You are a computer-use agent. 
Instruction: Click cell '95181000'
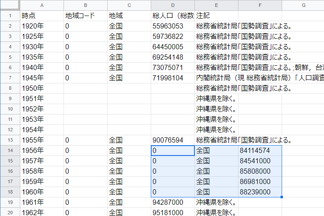[x=173, y=212]
